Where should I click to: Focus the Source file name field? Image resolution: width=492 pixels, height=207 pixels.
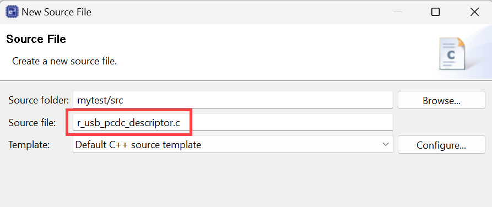233,123
